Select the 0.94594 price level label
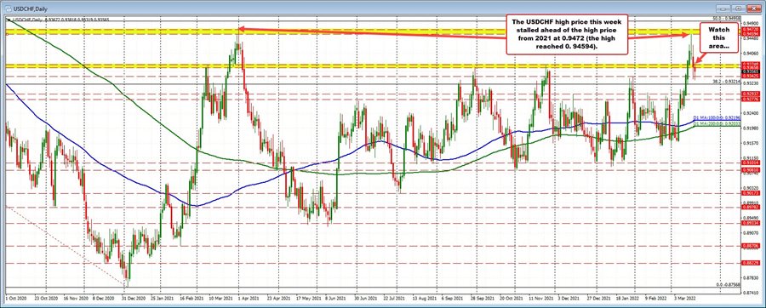This screenshot has width=766, height=308. 750,34
